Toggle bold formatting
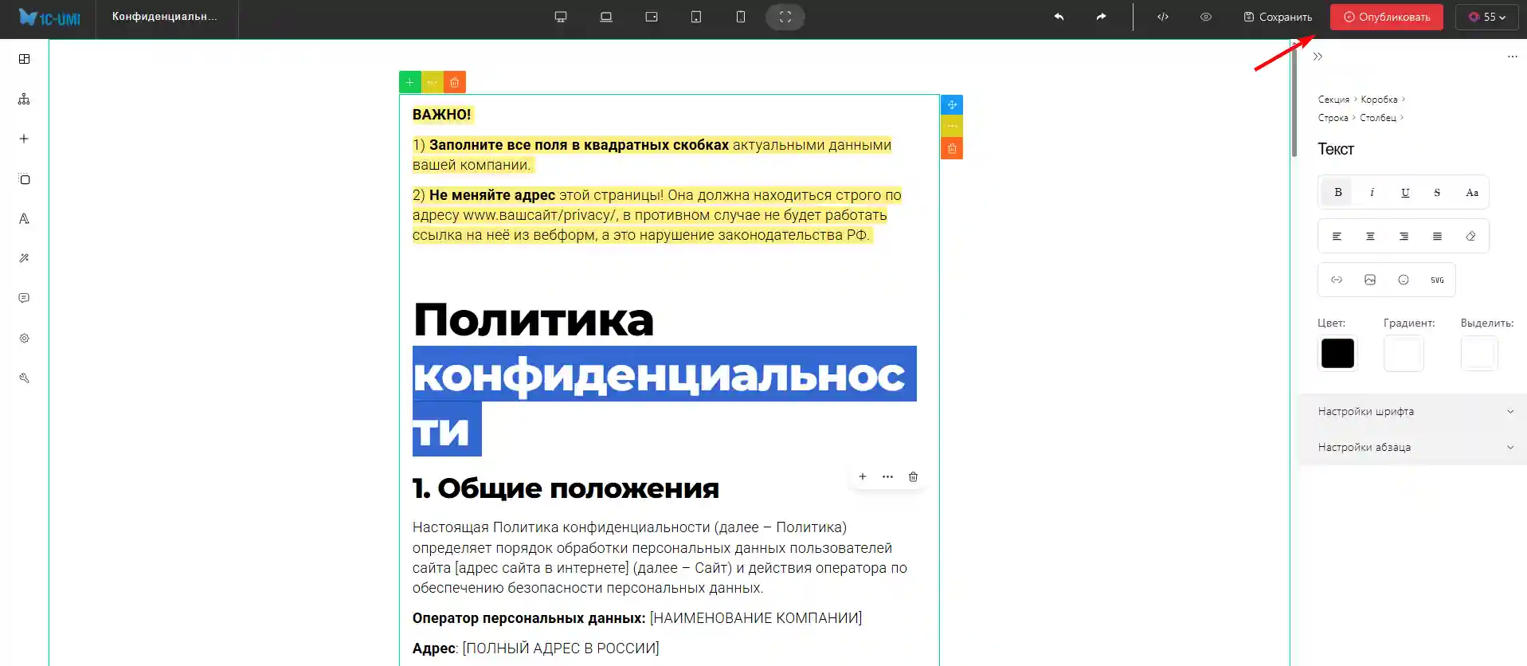The height and width of the screenshot is (666, 1527). pyautogui.click(x=1338, y=192)
